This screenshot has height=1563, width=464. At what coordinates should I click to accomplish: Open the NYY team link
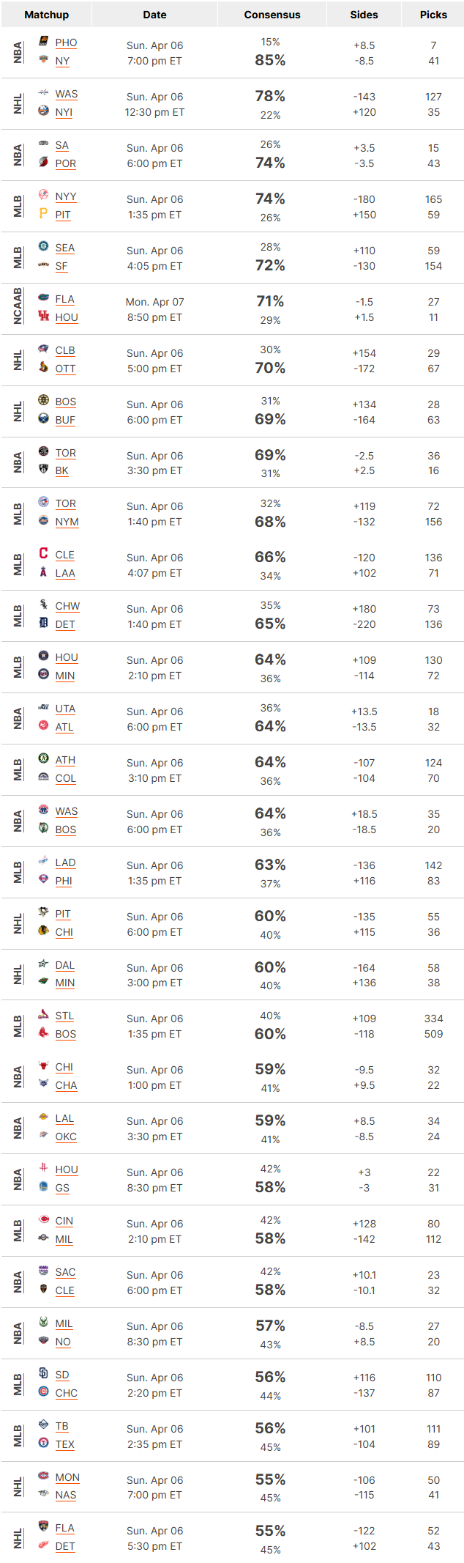tap(66, 196)
